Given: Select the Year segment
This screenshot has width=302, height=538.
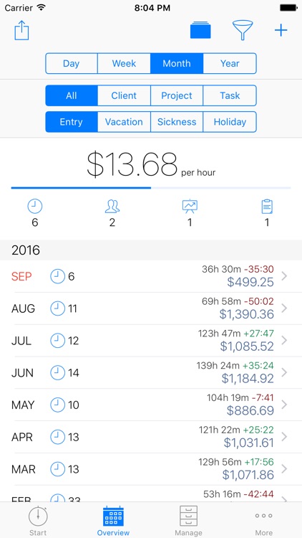Looking at the screenshot, I should (230, 63).
